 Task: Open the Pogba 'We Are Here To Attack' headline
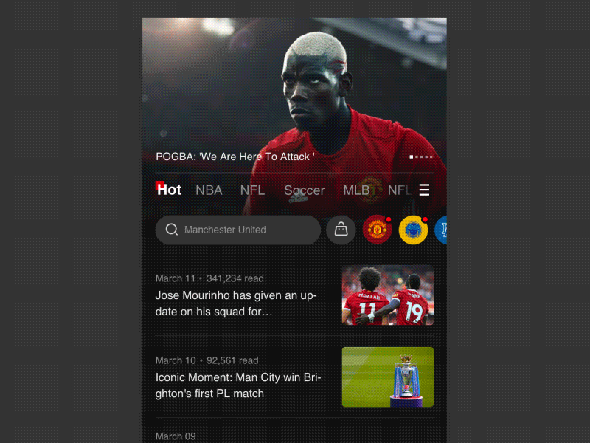point(234,157)
